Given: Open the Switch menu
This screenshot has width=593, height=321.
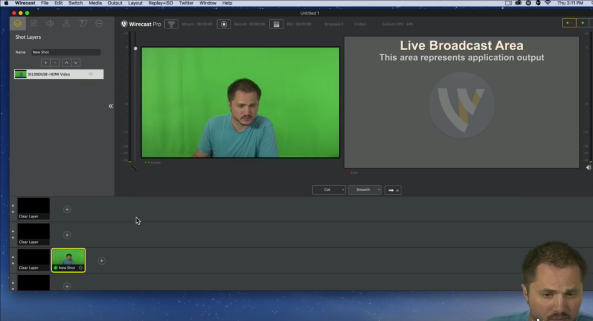Looking at the screenshot, I should click(x=75, y=3).
